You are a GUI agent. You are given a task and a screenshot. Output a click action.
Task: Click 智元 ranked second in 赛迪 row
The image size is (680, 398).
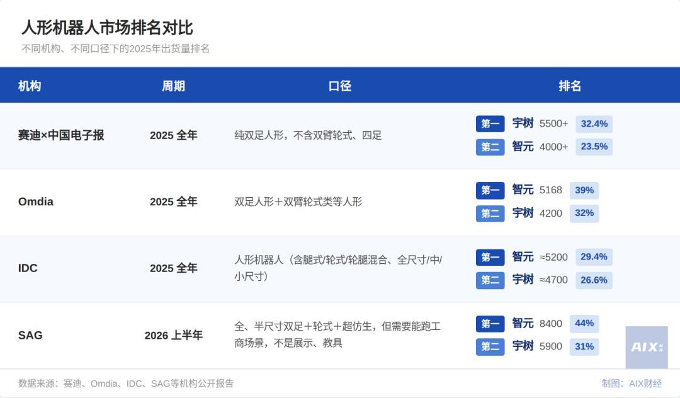[523, 147]
